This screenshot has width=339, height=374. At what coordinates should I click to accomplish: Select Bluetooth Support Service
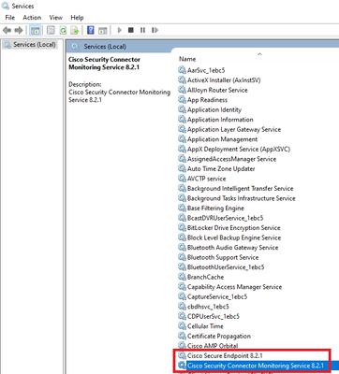pyautogui.click(x=223, y=257)
